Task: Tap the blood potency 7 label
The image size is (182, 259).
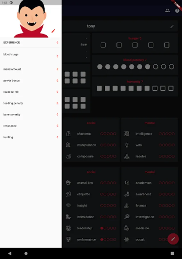Action: click(135, 60)
